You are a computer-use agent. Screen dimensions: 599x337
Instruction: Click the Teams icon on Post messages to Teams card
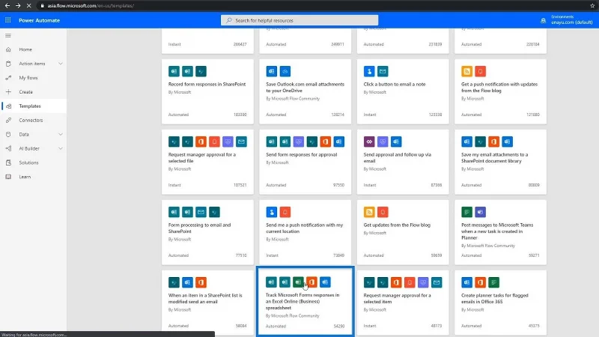[x=480, y=212]
